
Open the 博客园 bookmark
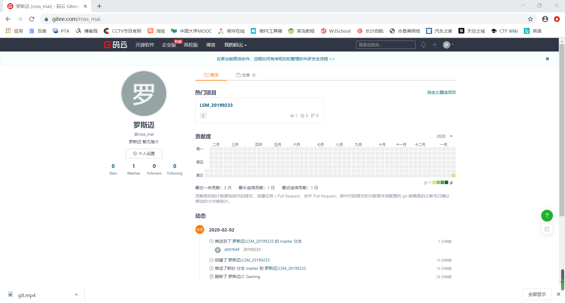pos(87,31)
